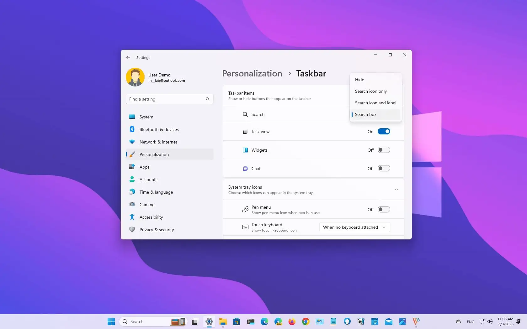Open Privacy & security settings
Viewport: 527px width, 329px height.
[x=157, y=229]
